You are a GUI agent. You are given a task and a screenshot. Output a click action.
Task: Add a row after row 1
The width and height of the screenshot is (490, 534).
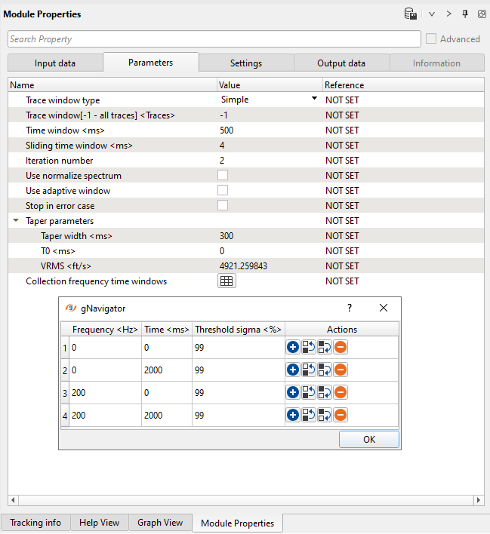pyautogui.click(x=293, y=348)
